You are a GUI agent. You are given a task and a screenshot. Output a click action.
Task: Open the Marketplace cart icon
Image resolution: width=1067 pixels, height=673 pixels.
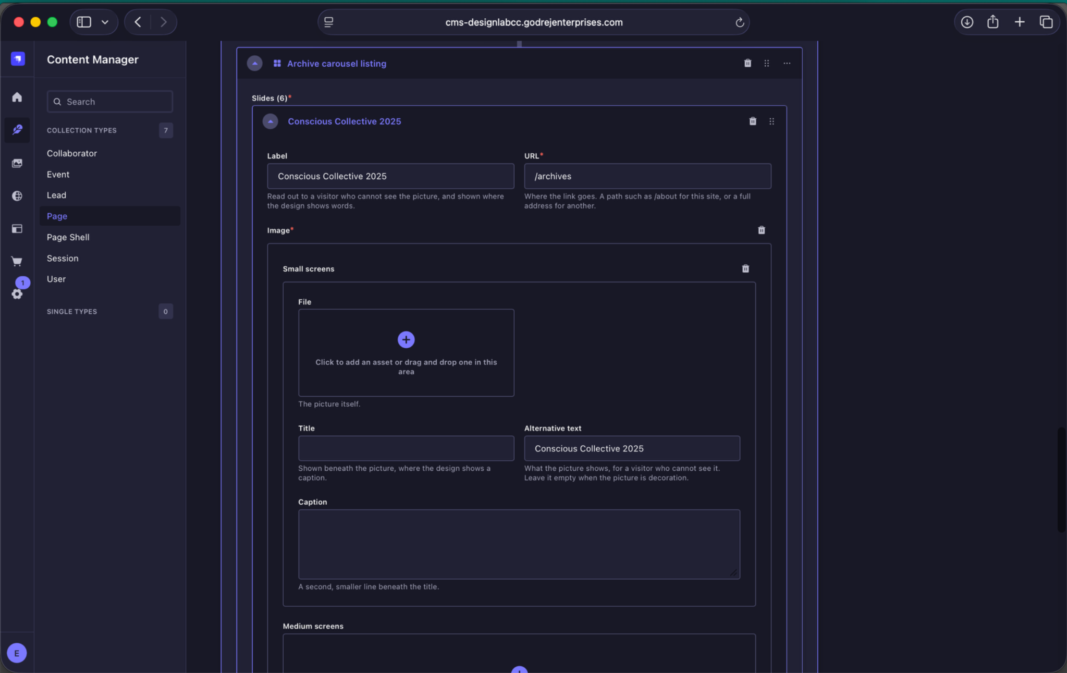coord(17,262)
